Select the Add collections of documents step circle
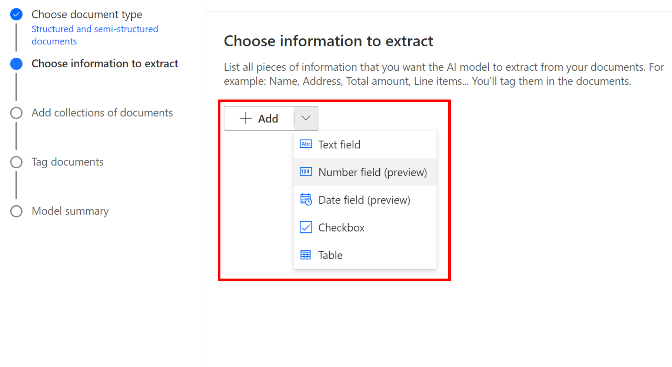The height and width of the screenshot is (367, 672). click(x=16, y=113)
